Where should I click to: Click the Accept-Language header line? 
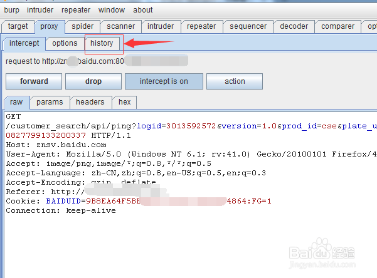tap(136, 173)
